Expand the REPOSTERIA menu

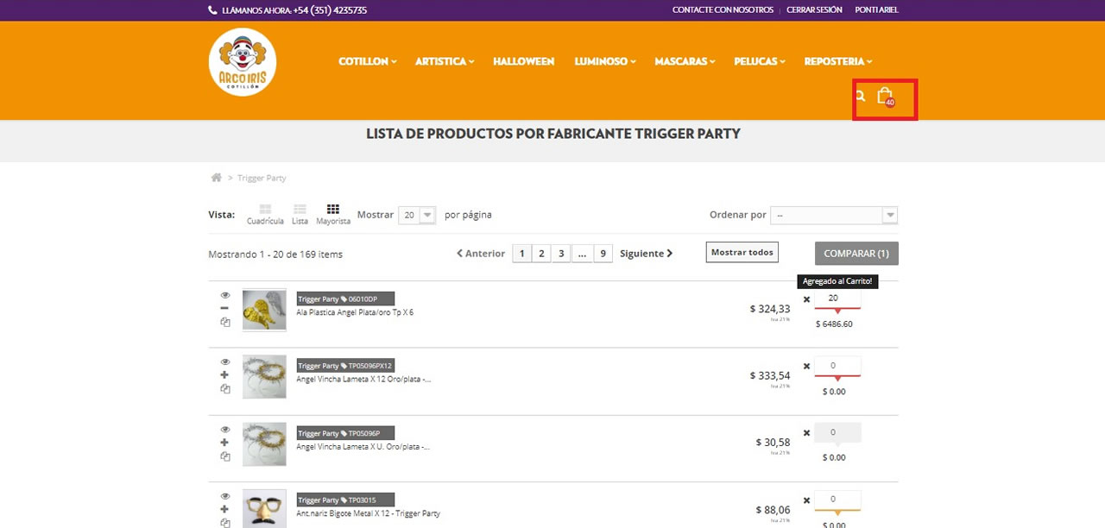(838, 62)
